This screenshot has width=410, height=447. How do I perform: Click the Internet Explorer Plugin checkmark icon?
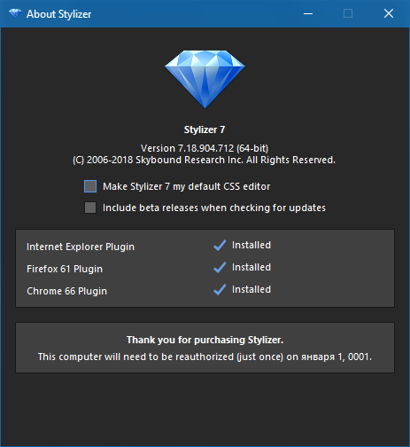tap(220, 245)
